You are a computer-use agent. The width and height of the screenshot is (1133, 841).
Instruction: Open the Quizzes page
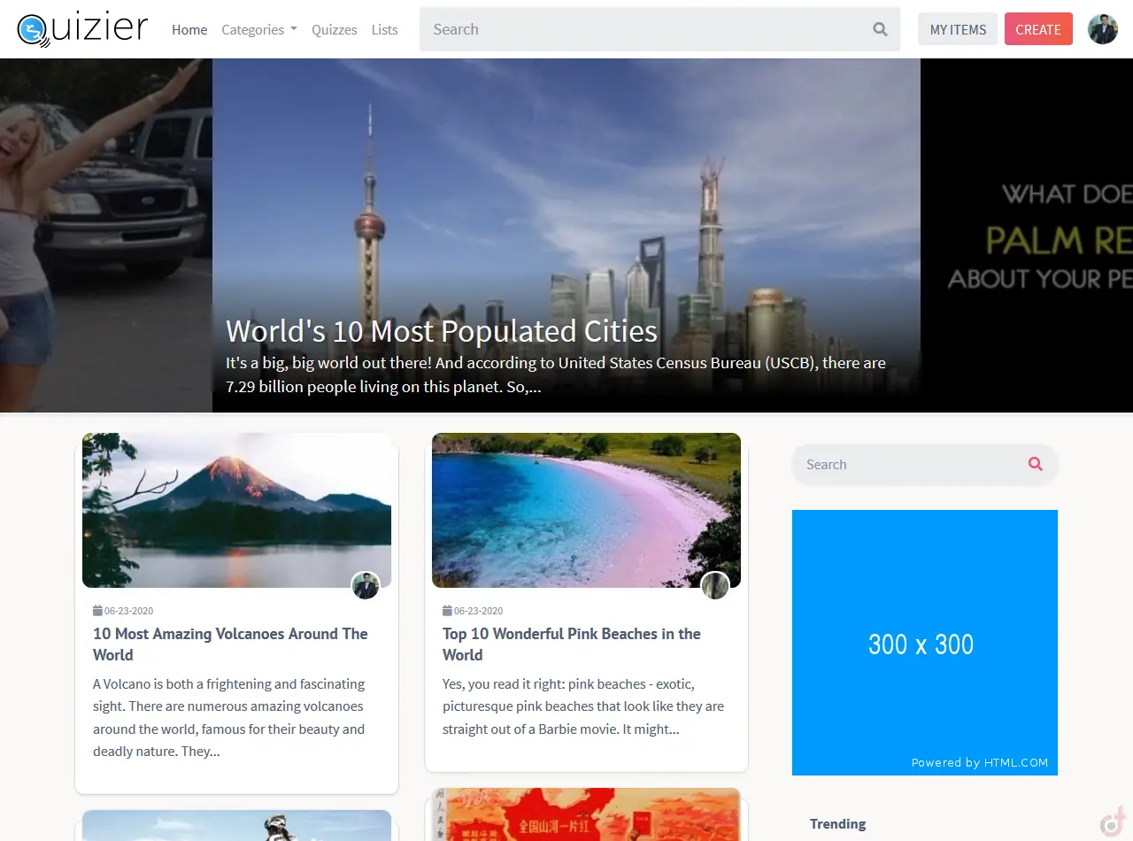tap(334, 29)
